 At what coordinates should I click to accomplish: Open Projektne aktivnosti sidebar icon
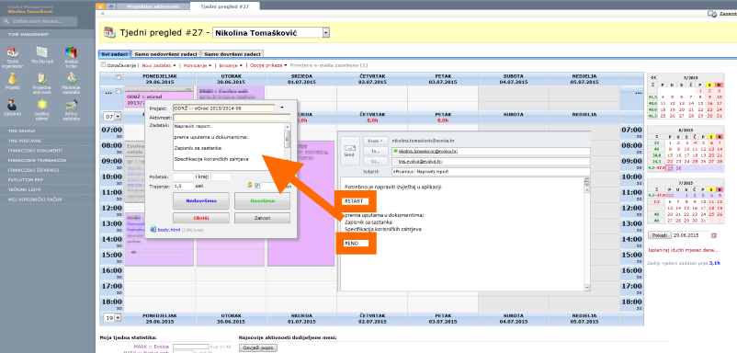tap(42, 78)
